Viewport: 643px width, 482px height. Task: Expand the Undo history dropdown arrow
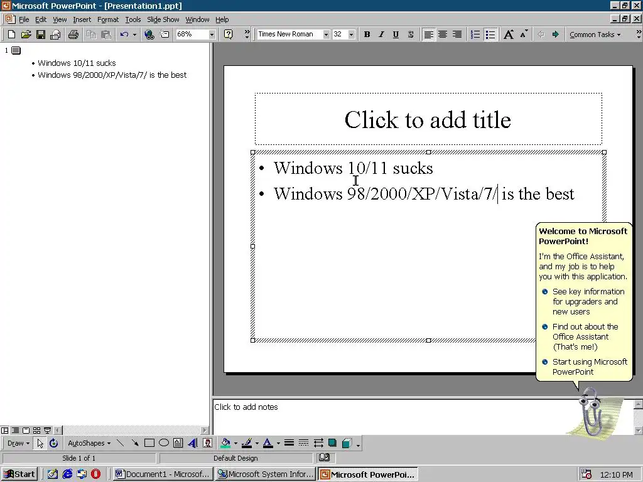pyautogui.click(x=134, y=35)
